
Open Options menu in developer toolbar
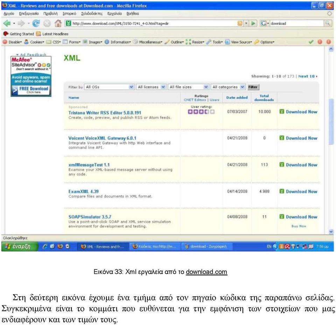pyautogui.click(x=264, y=42)
